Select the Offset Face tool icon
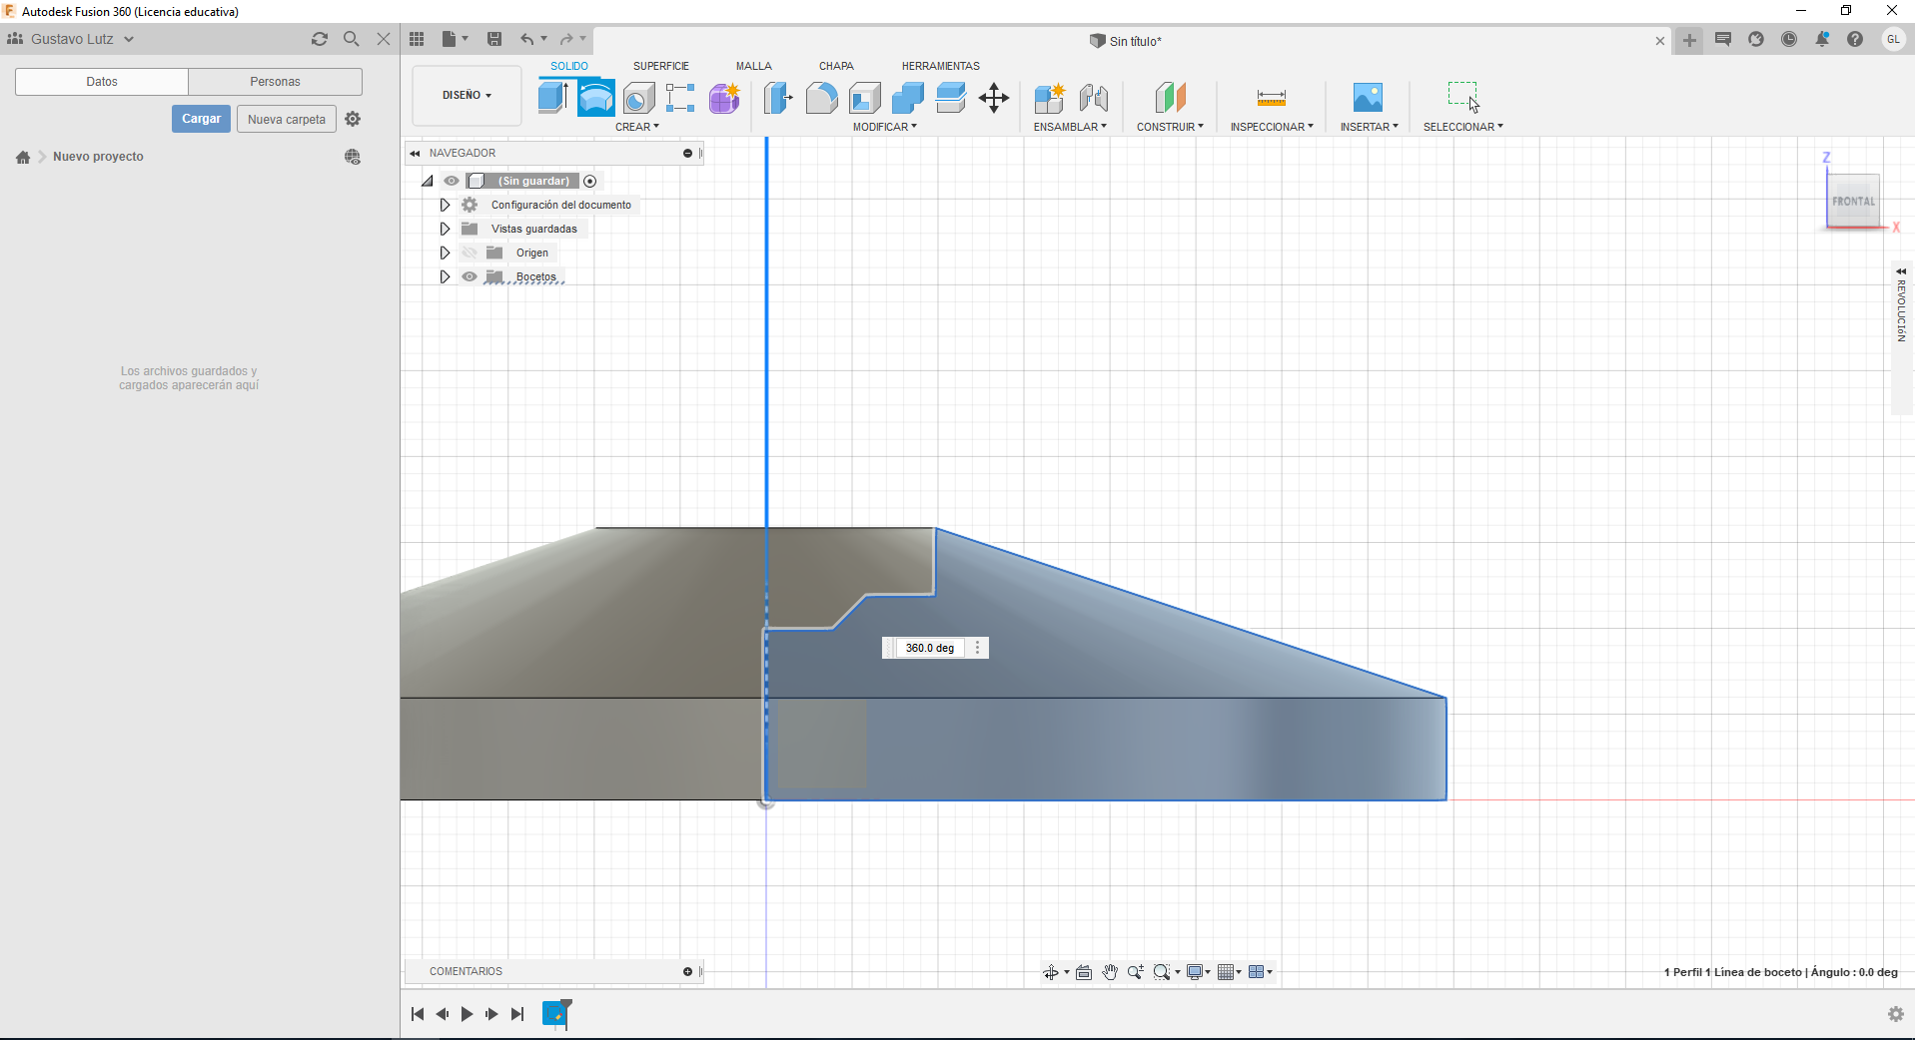1915x1040 pixels. pos(951,98)
